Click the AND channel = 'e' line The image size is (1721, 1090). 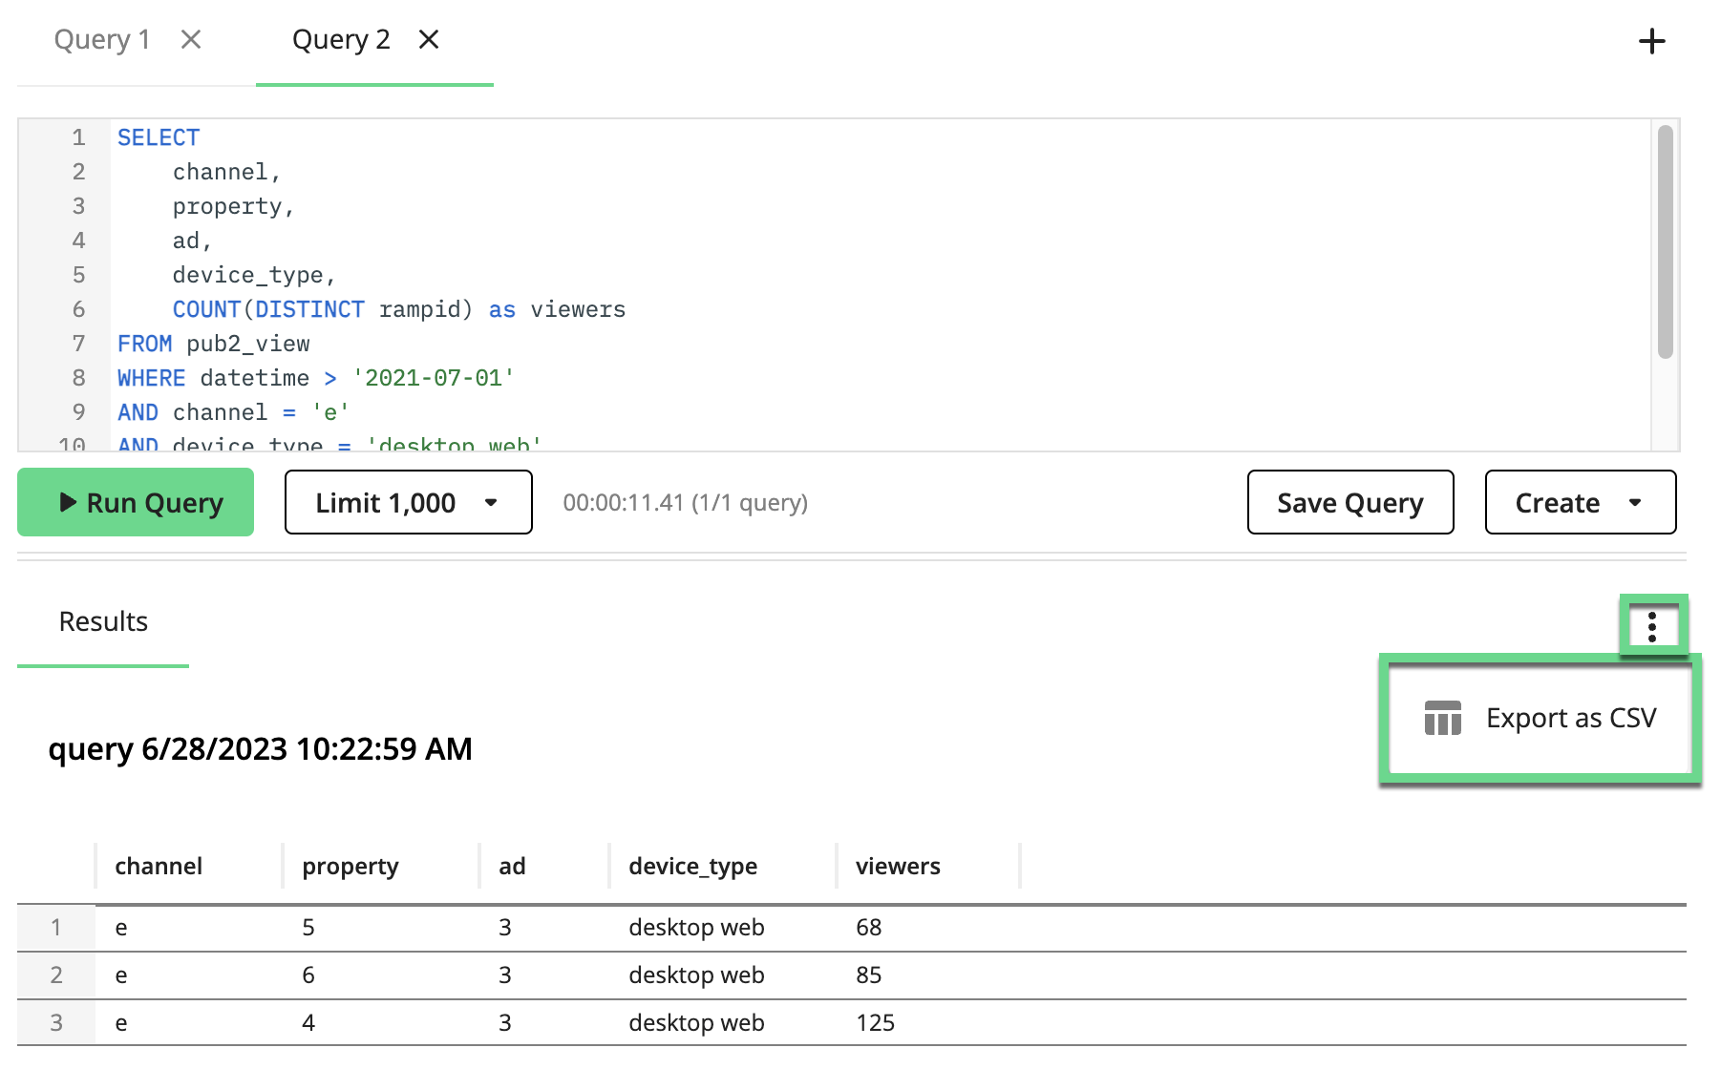pos(234,412)
